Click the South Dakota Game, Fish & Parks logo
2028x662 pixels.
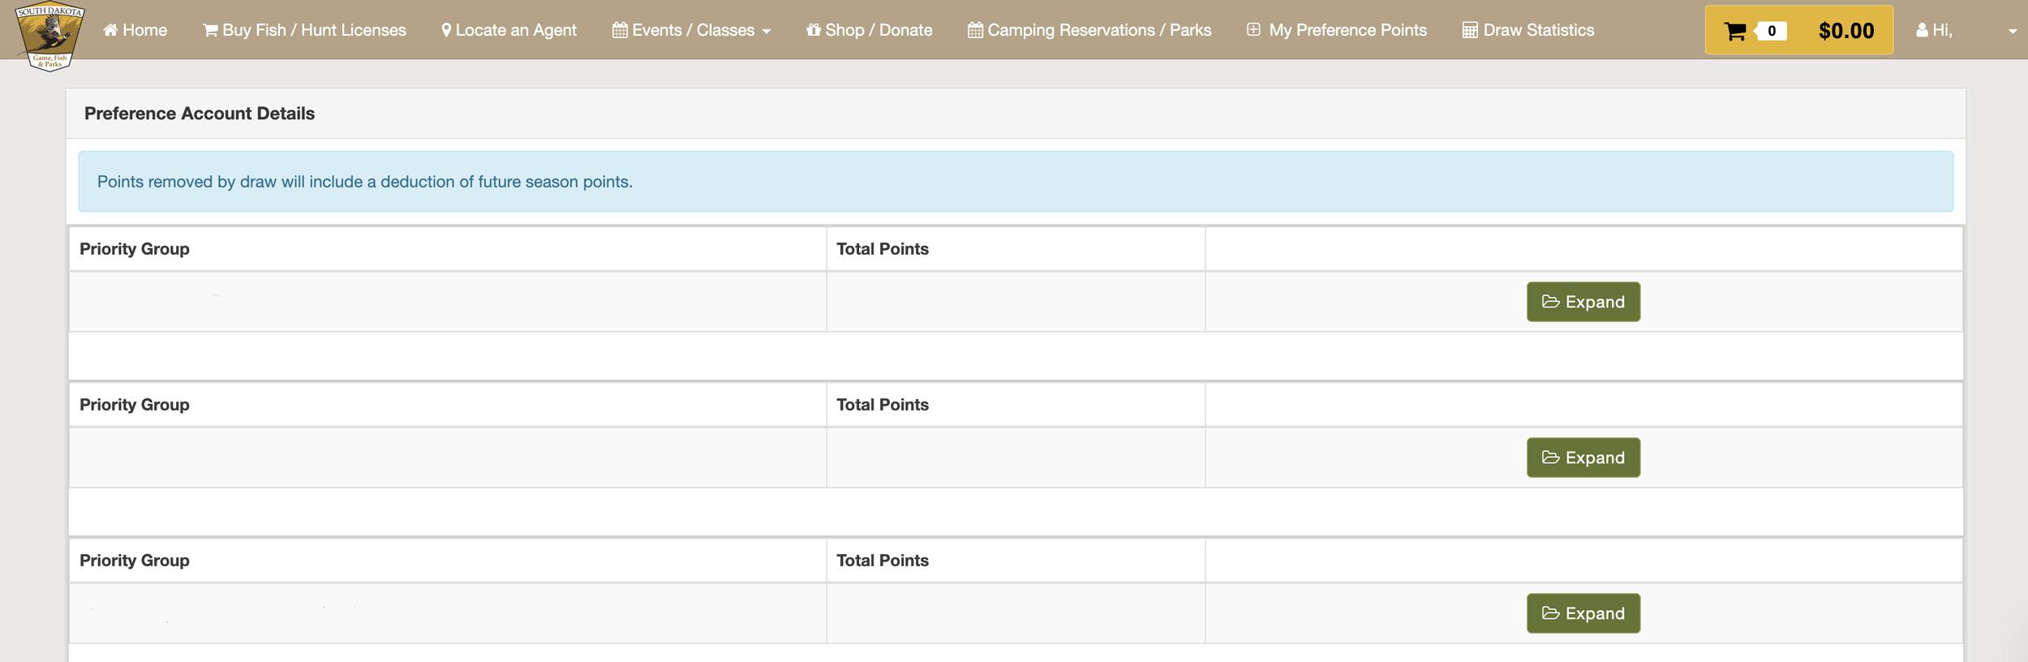[x=49, y=37]
